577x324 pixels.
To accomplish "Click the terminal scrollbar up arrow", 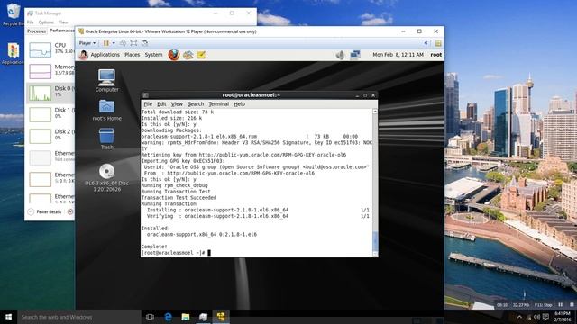I will (375, 112).
